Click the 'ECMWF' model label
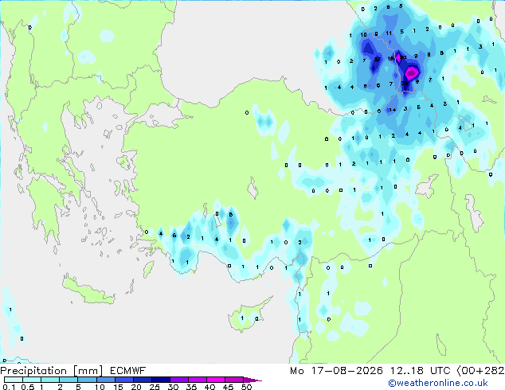Image resolution: width=505 pixels, height=390 pixels. pos(128,371)
